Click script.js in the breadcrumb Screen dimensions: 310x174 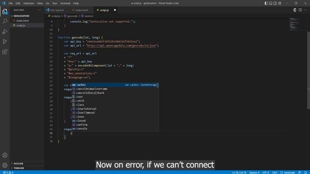56,16
